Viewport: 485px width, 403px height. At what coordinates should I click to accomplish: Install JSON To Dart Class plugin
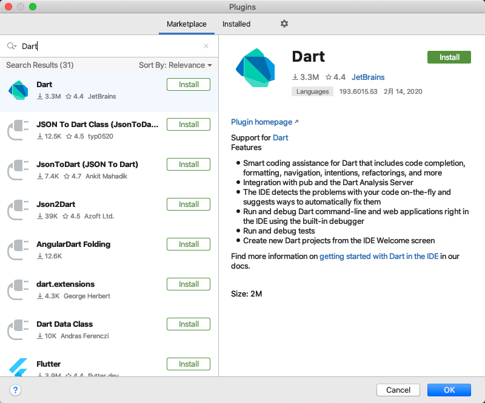coord(189,124)
